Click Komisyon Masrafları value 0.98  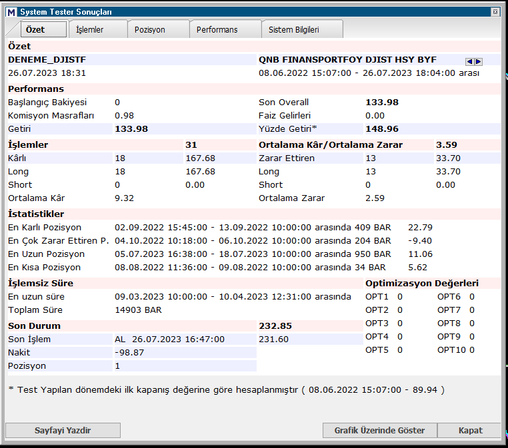coord(124,115)
